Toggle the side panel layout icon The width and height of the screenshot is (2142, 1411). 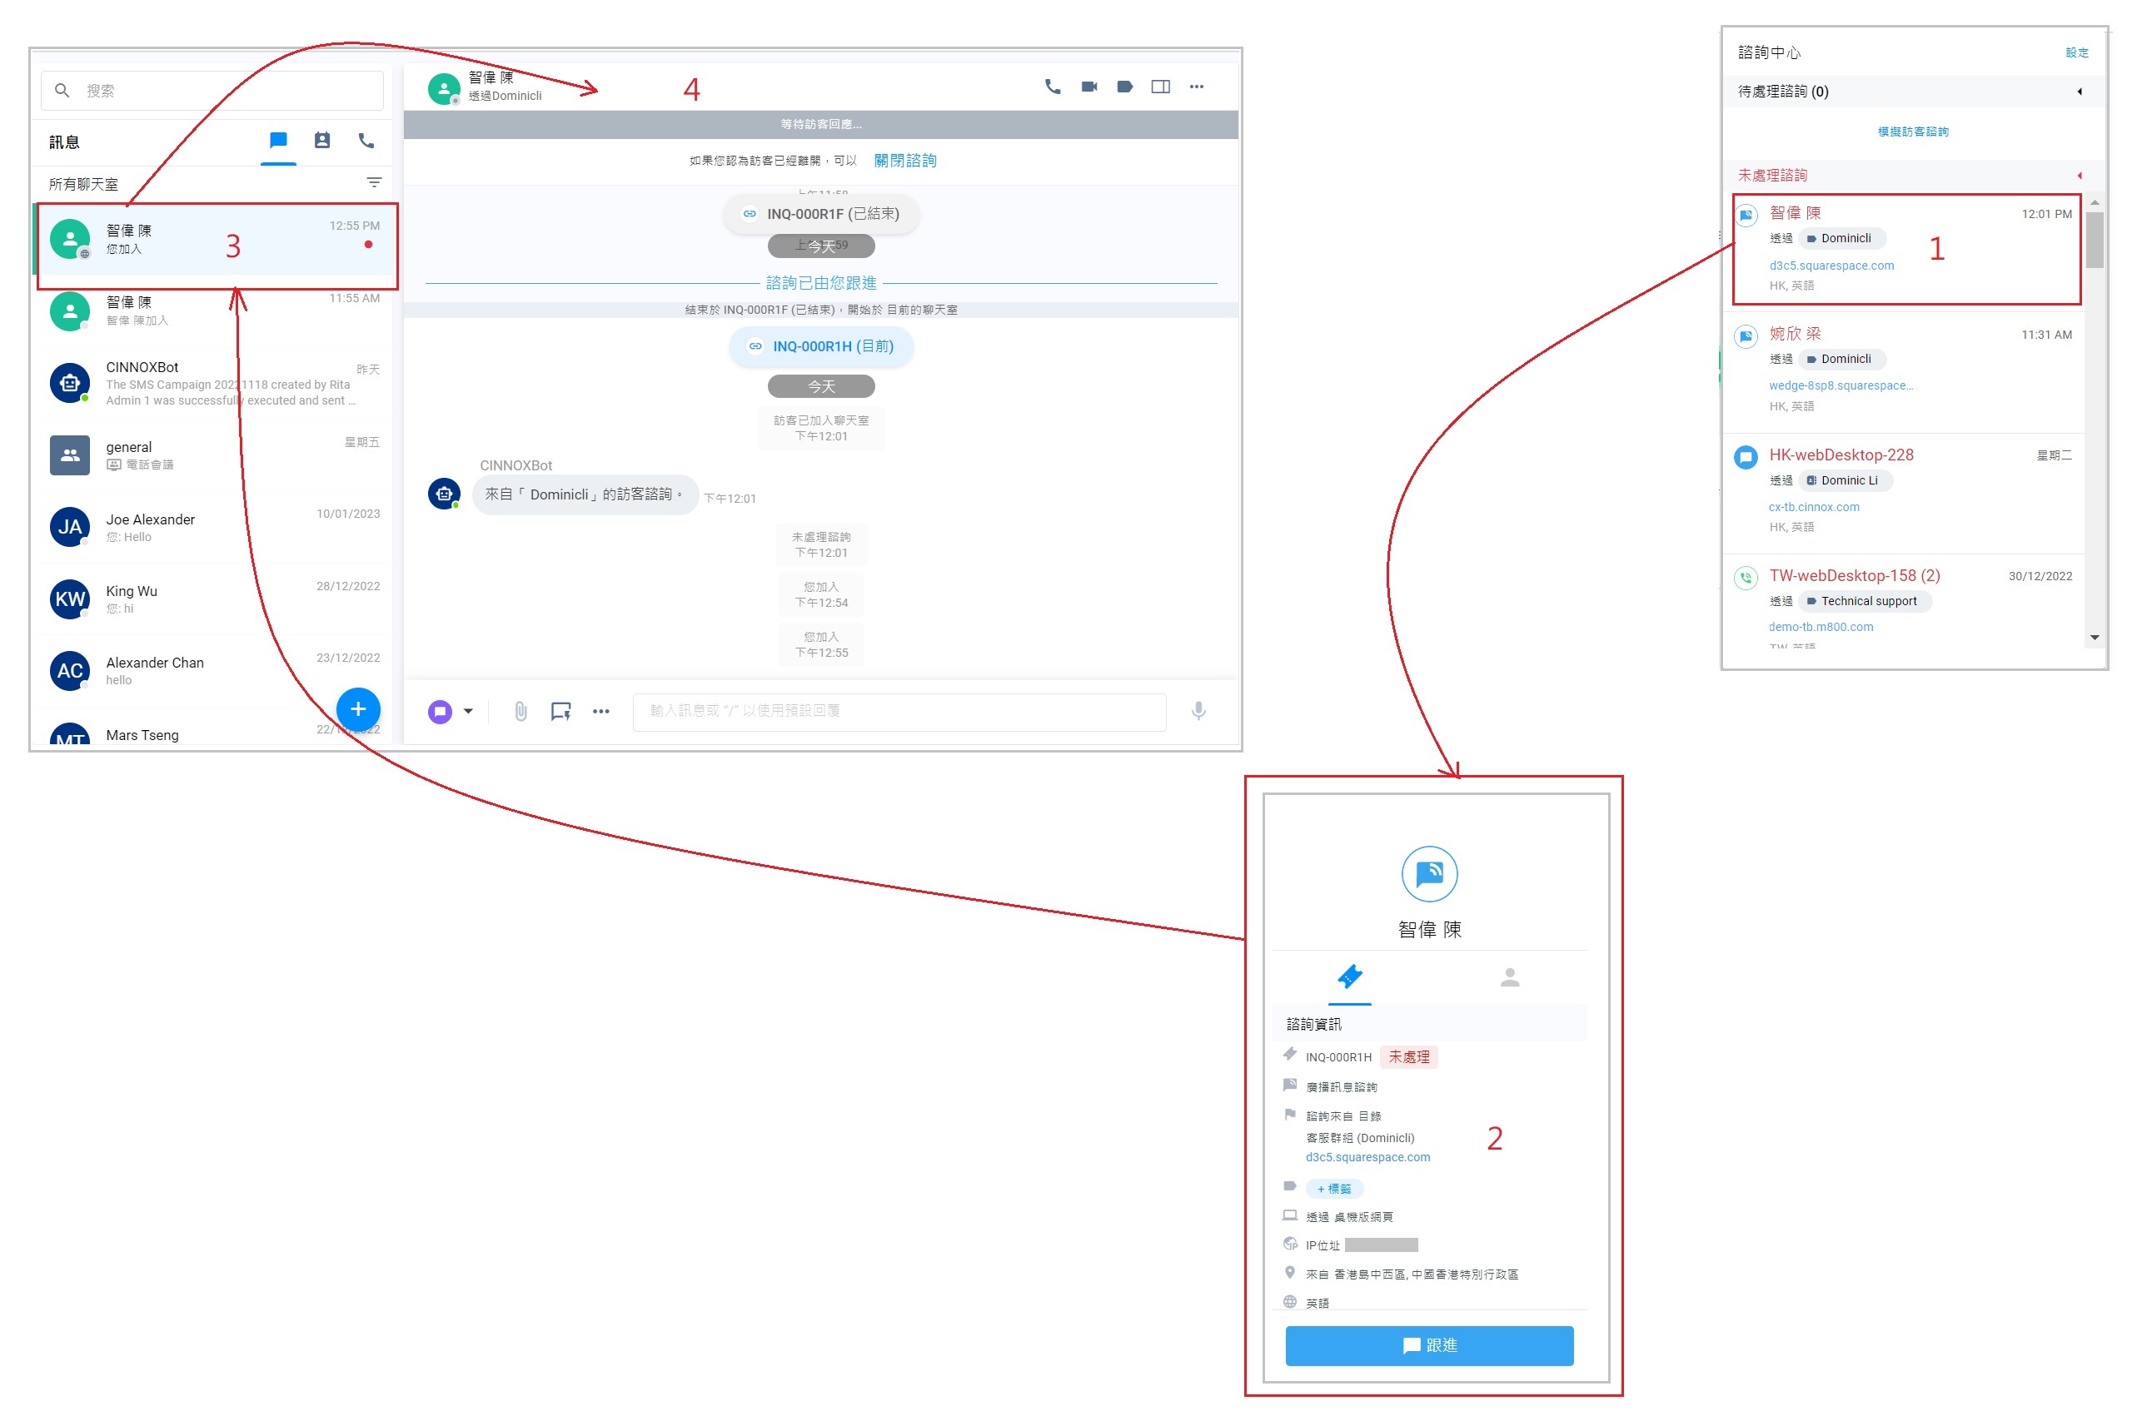(x=1160, y=87)
